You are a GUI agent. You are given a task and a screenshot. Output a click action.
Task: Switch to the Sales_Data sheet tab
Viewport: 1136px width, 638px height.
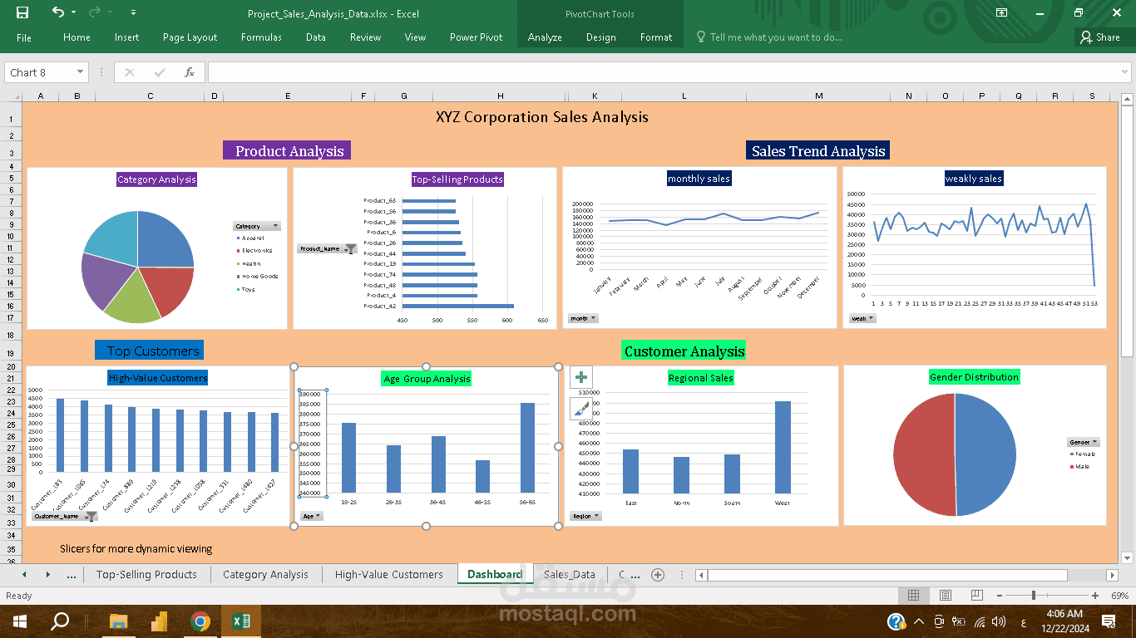(570, 574)
